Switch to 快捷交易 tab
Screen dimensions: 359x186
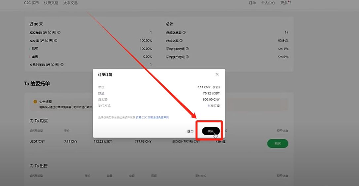coord(51,3)
